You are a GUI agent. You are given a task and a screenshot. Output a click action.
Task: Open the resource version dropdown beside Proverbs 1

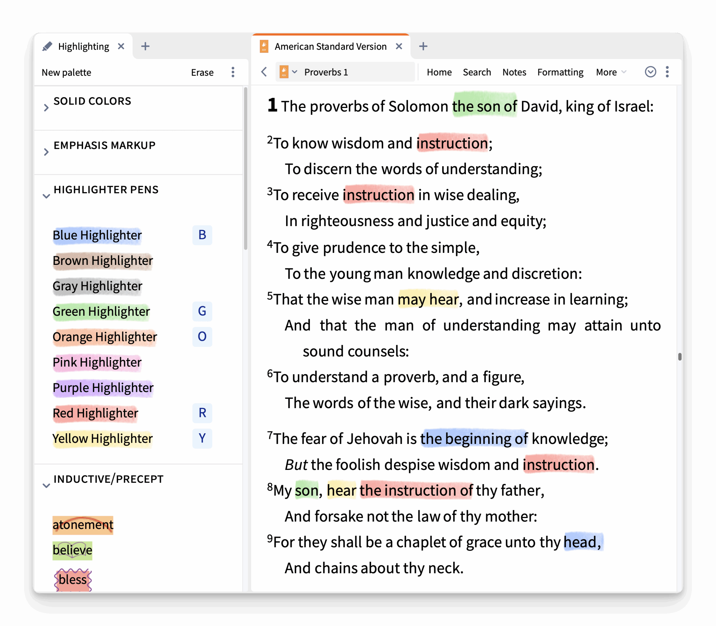click(x=295, y=72)
